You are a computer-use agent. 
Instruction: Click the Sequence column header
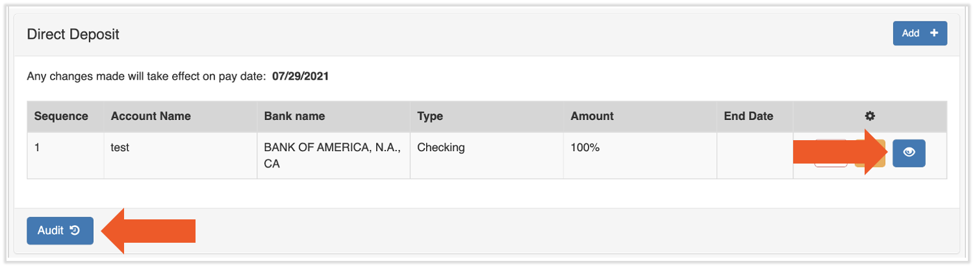61,116
